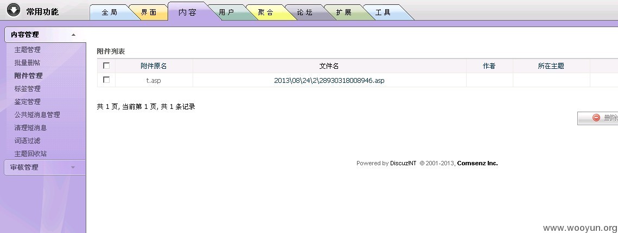Click the round down-arrow icon beside 常用功能

click(x=14, y=10)
